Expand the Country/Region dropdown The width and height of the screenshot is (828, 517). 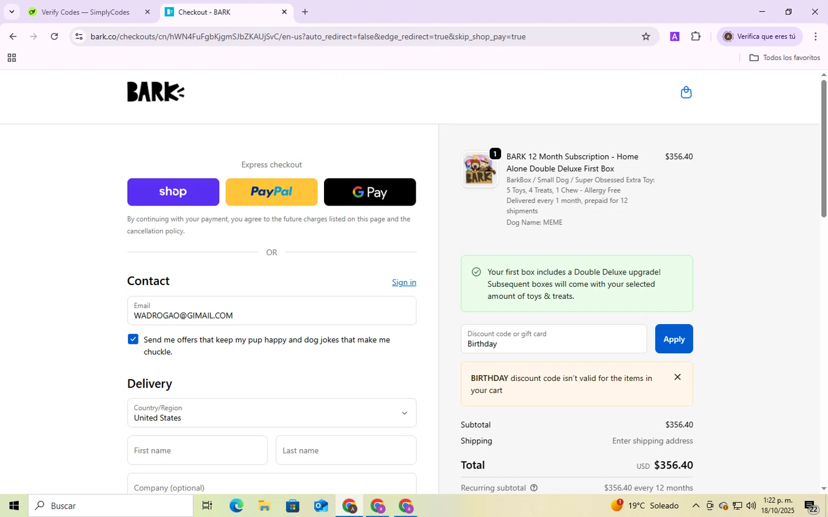pyautogui.click(x=272, y=413)
